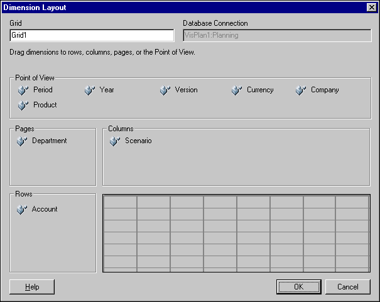
Task: Click the Version dimension icon
Action: [x=165, y=90]
